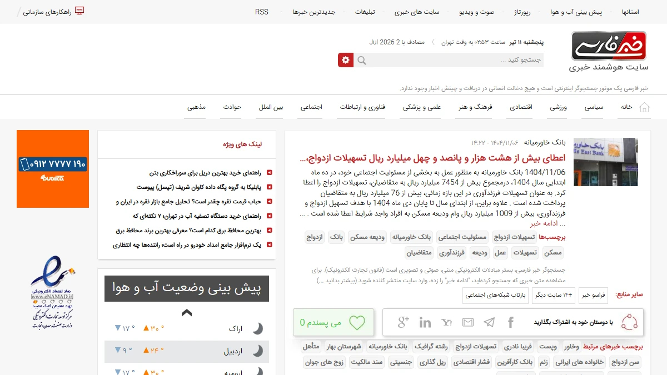Viewport: 667px width, 375px height.
Task: Go to علمی و پزشکی category
Action: coord(422,107)
